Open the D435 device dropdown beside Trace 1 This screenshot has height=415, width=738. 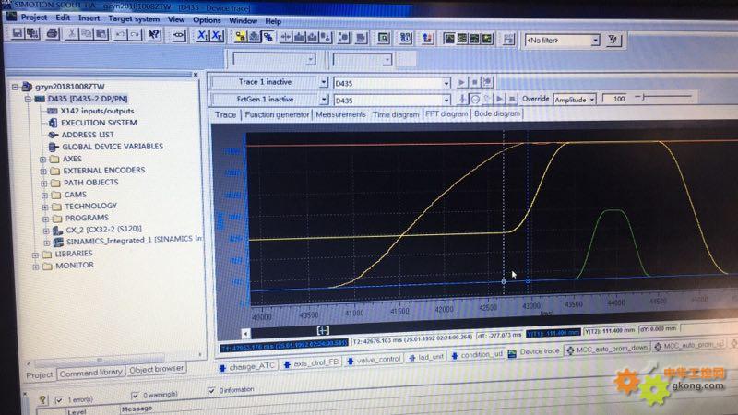point(446,83)
